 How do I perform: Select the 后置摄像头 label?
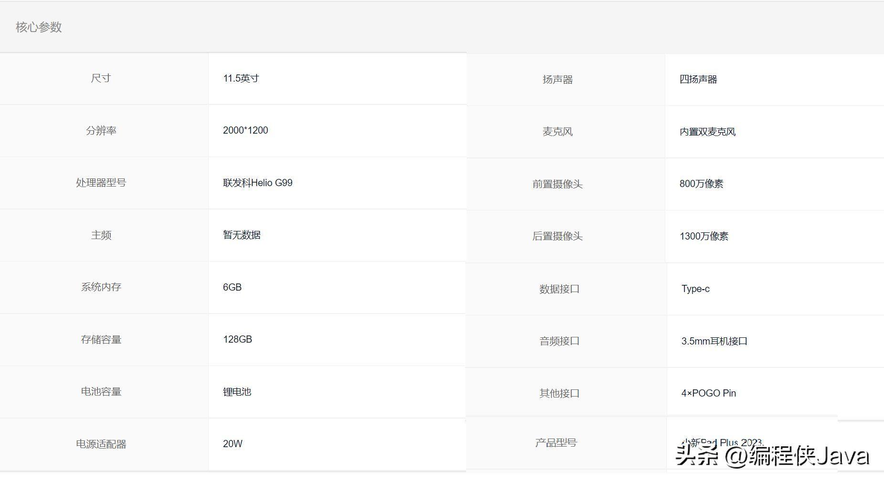(x=557, y=236)
